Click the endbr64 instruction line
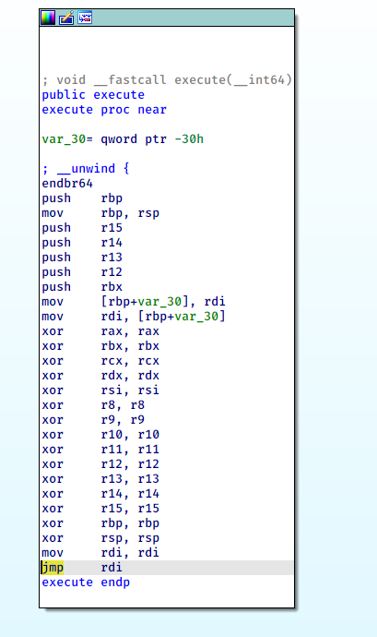Image resolution: width=377 pixels, height=637 pixels. [x=67, y=184]
